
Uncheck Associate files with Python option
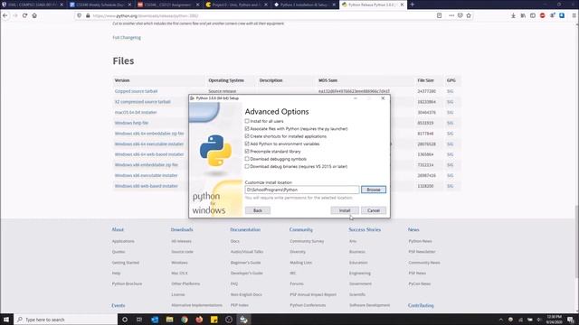tap(247, 128)
